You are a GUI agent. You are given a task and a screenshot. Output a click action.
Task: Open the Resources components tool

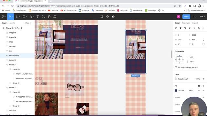click(x=43, y=17)
